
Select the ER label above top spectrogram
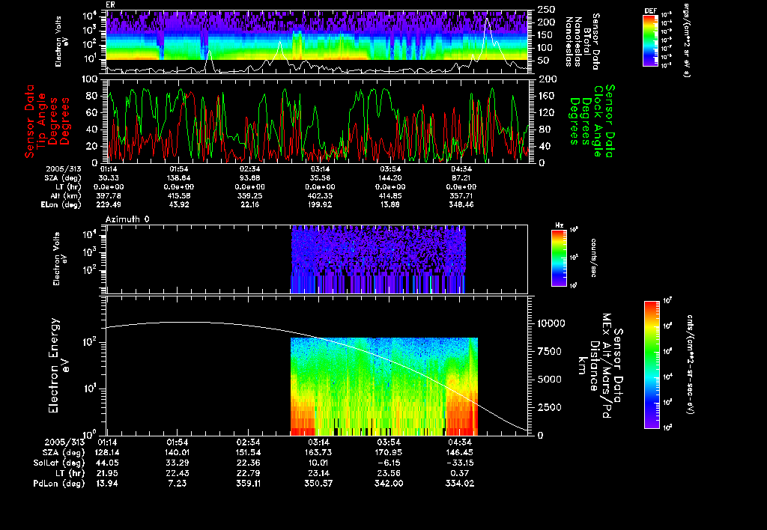pos(111,4)
